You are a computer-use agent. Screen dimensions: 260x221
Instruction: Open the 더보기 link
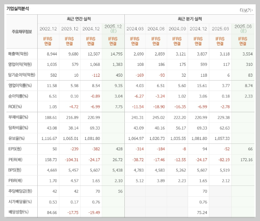(x=246, y=10)
